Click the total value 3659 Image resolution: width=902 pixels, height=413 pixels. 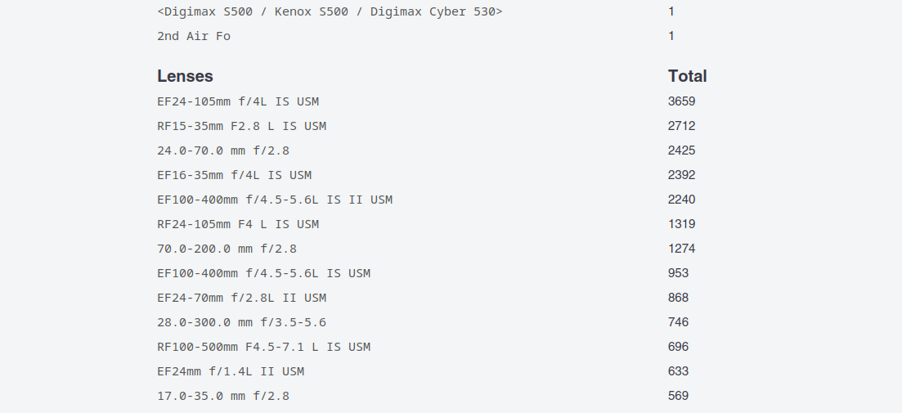(681, 101)
